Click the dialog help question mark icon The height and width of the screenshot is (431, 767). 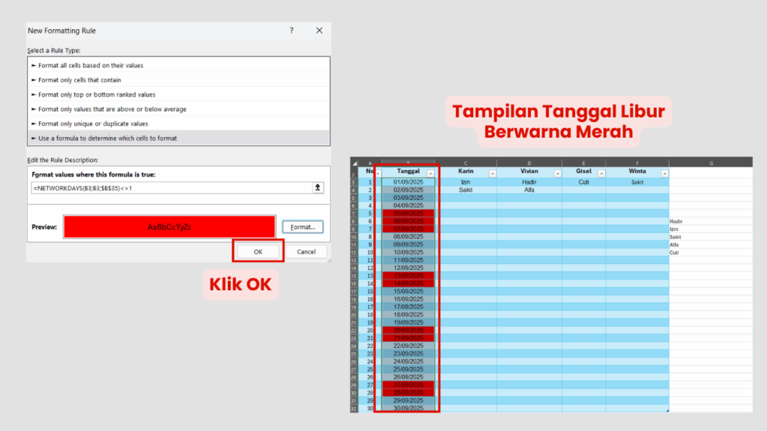pos(291,31)
